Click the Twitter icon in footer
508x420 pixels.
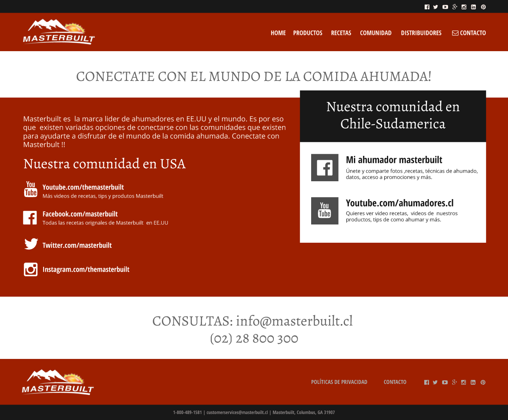[x=435, y=382]
